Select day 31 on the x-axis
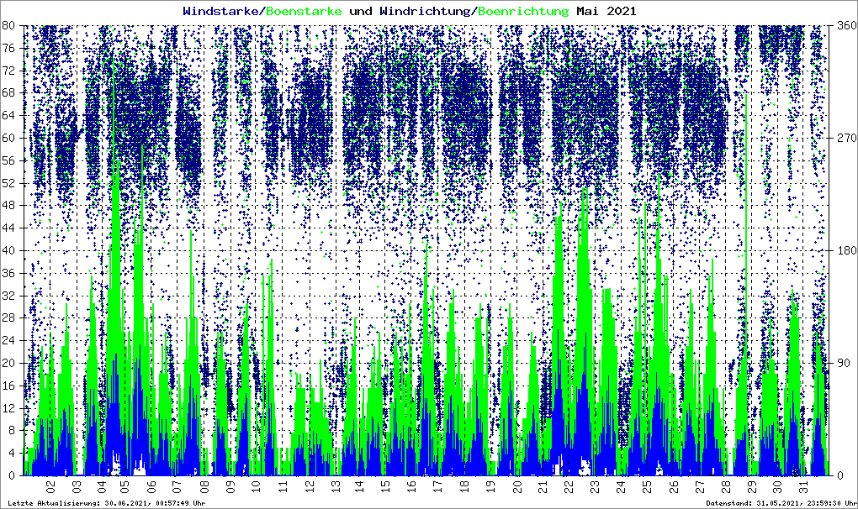The height and width of the screenshot is (509, 858). (804, 486)
